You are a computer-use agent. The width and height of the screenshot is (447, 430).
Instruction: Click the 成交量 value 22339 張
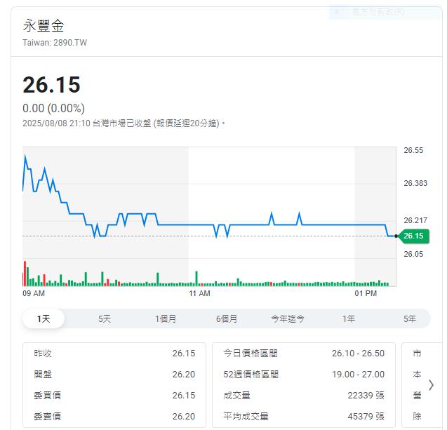point(366,396)
